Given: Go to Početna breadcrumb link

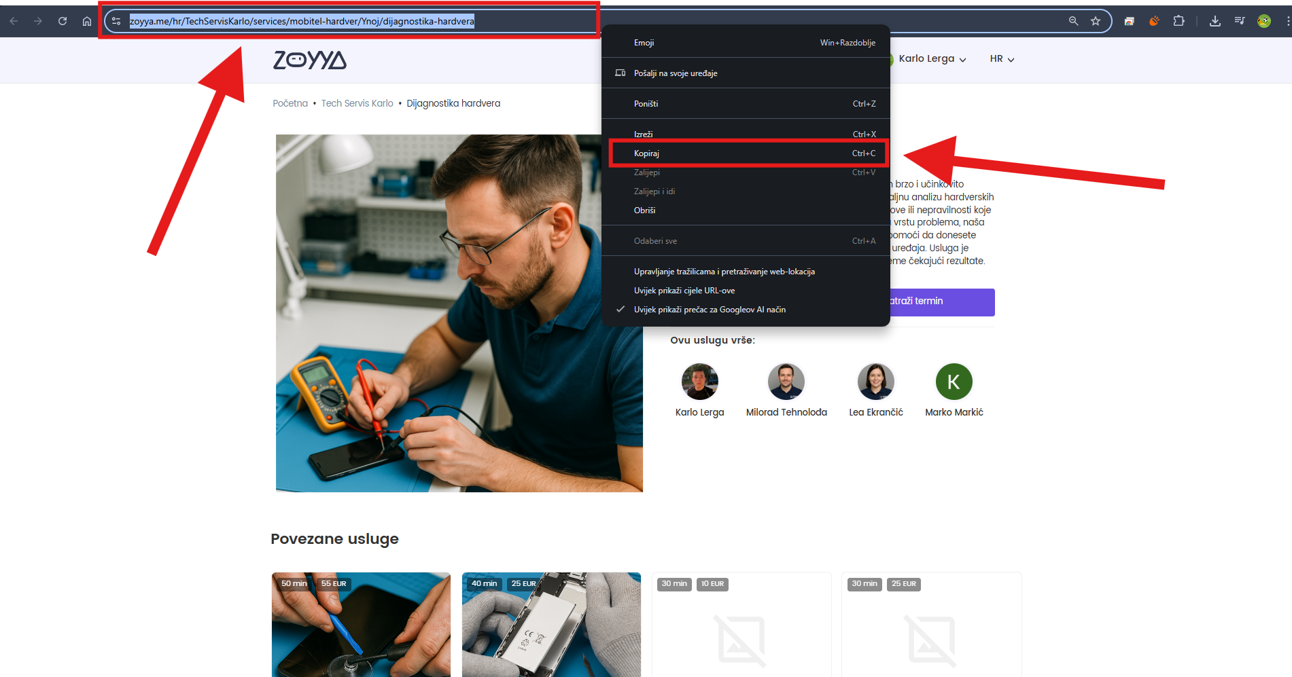Looking at the screenshot, I should click(290, 103).
